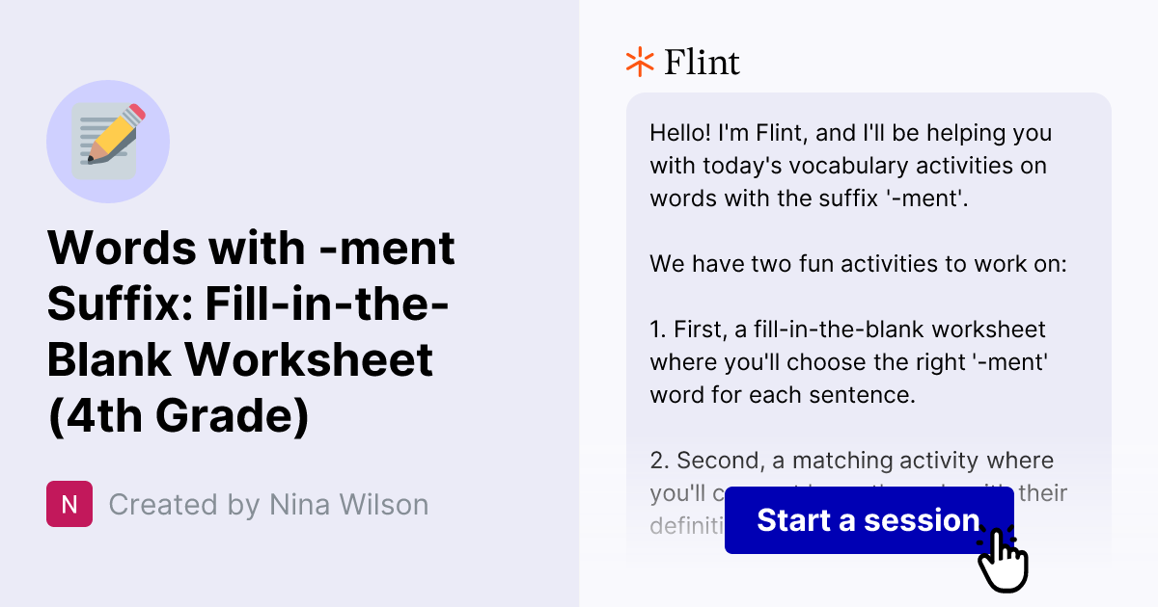Click the Hello! I'm Flint greeting line
Image resolution: width=1158 pixels, height=607 pixels.
coord(849,133)
